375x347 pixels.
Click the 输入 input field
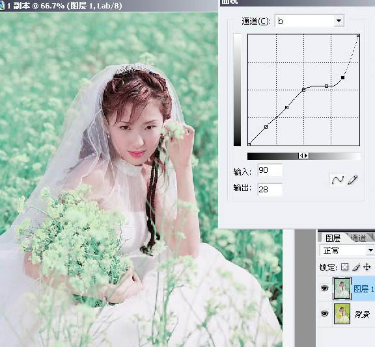270,170
